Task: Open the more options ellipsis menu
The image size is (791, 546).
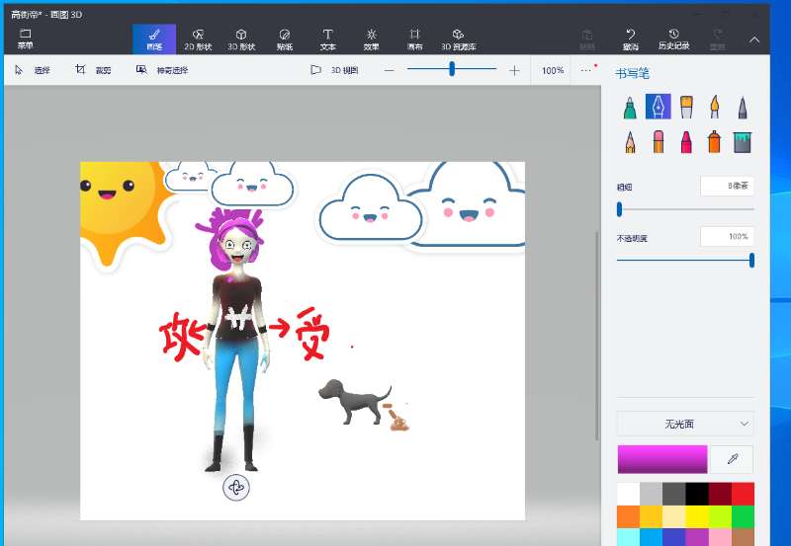Action: click(586, 70)
